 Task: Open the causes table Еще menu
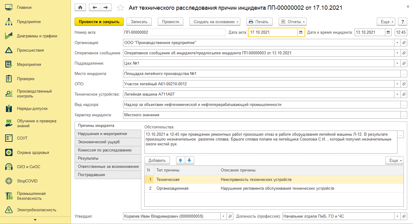pyautogui.click(x=394, y=160)
